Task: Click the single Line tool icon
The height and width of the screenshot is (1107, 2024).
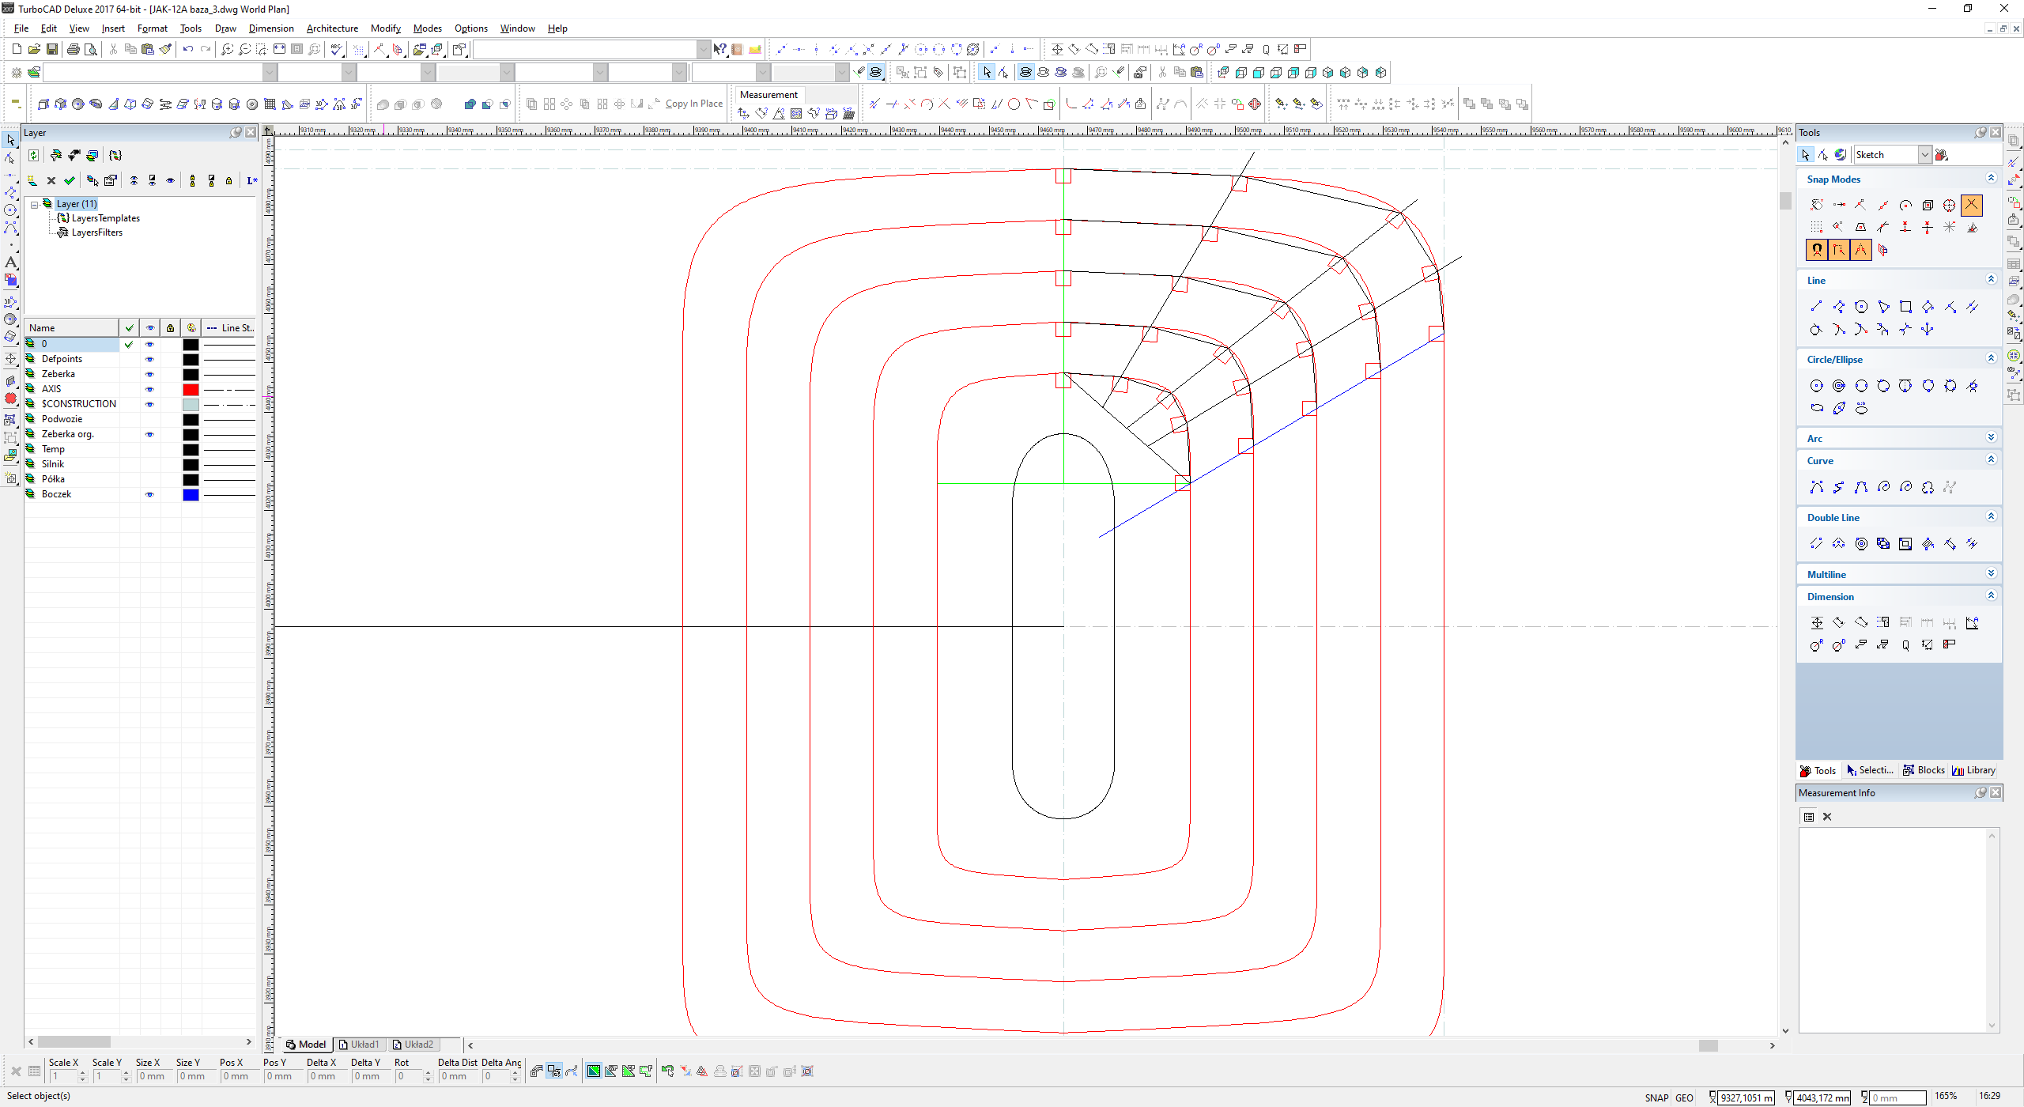Action: pyautogui.click(x=1816, y=307)
